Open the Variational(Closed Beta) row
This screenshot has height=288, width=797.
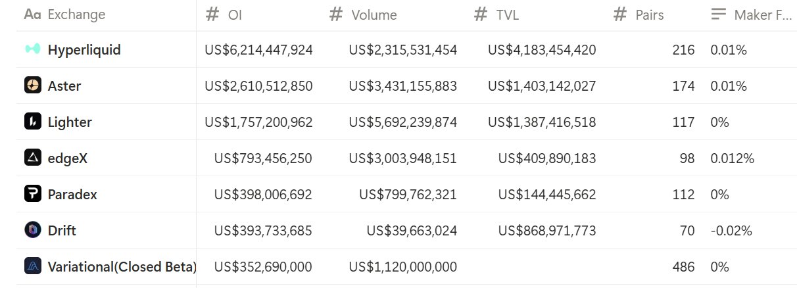tap(122, 266)
